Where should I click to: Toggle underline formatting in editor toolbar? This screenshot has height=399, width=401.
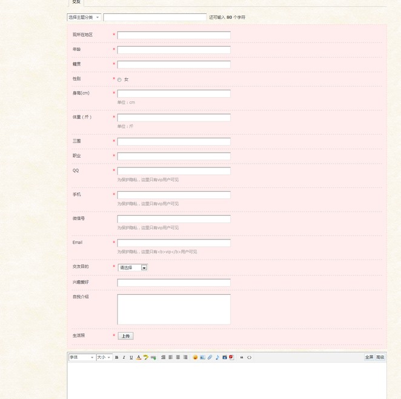click(x=131, y=357)
